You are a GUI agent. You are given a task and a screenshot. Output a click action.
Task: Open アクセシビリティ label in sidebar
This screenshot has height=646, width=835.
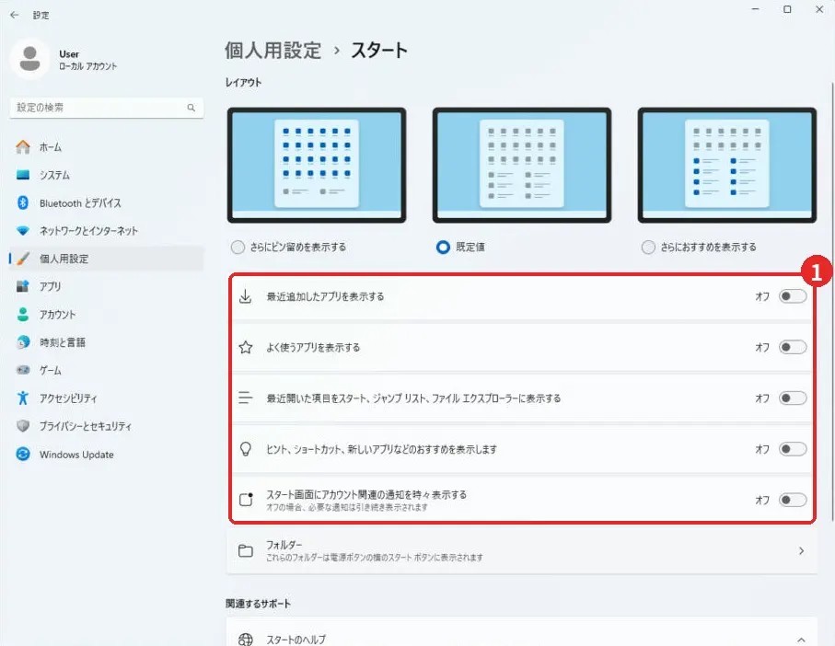[x=68, y=398]
